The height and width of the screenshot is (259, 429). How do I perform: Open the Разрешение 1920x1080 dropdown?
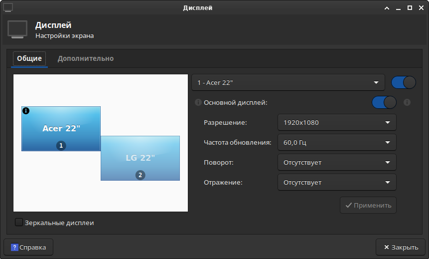coord(336,122)
